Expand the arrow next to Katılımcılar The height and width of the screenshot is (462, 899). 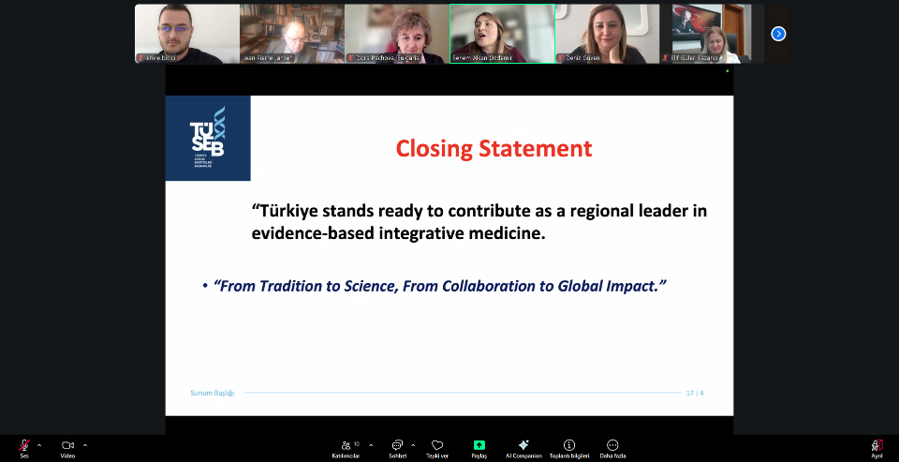[371, 445]
